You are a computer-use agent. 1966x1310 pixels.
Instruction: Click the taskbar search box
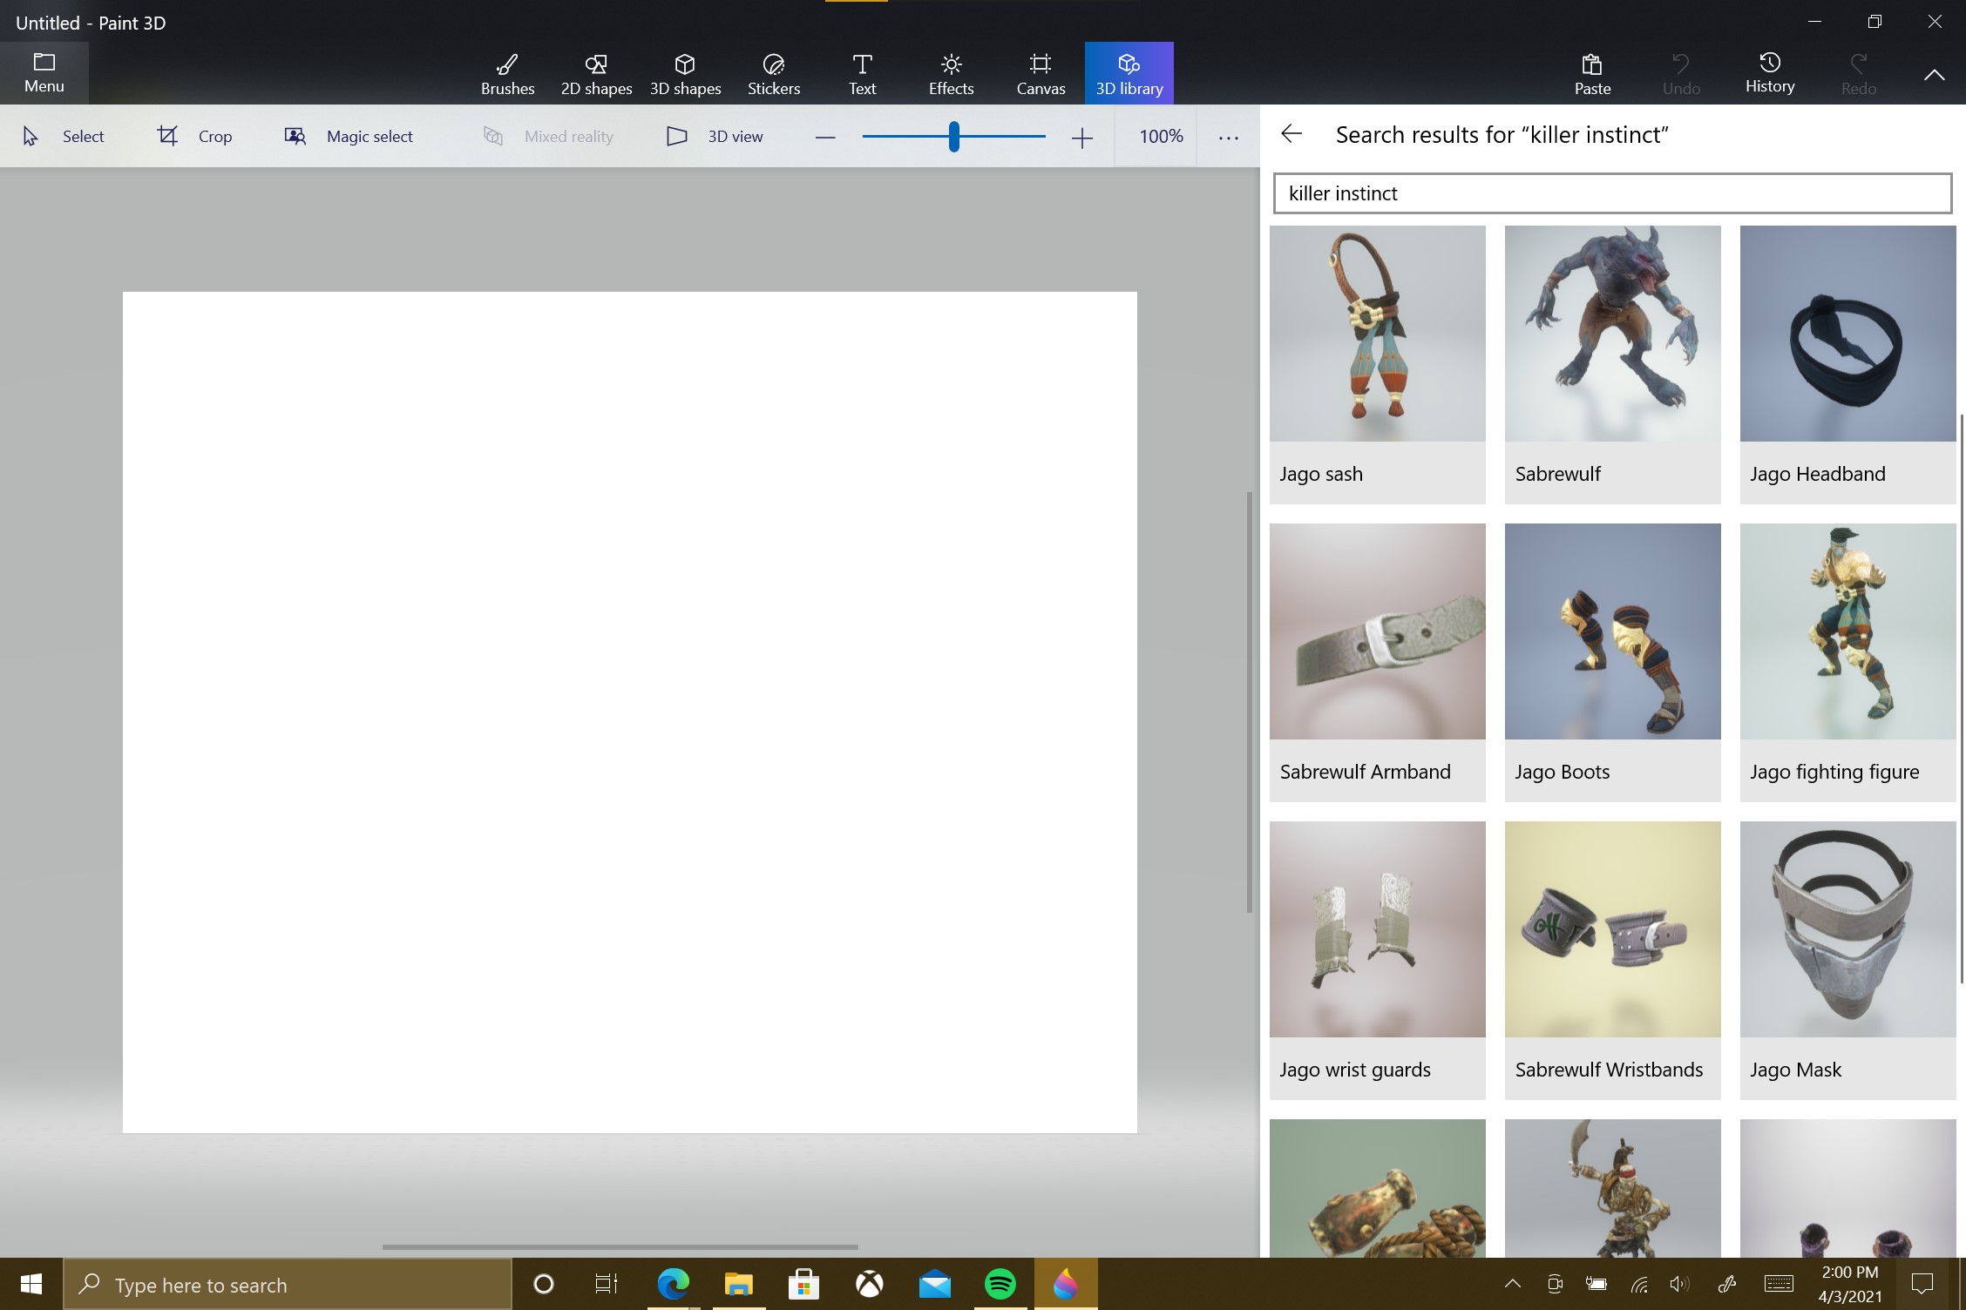(x=288, y=1284)
